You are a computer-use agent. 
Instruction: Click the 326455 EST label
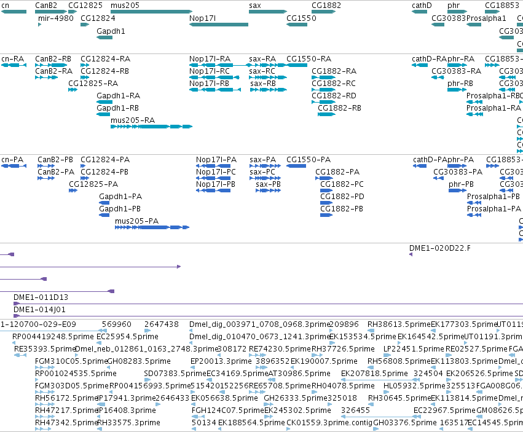click(356, 410)
